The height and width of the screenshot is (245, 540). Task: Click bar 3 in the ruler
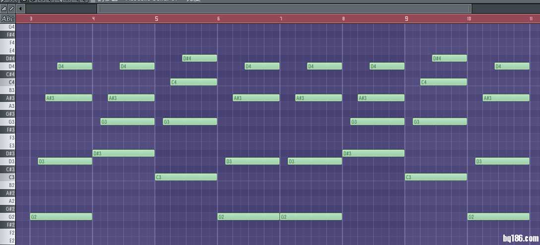pos(31,19)
